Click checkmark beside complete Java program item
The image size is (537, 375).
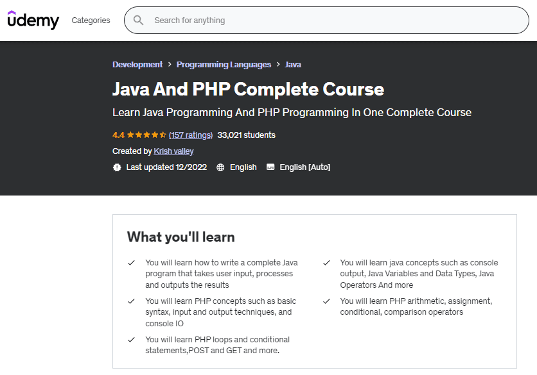click(131, 263)
